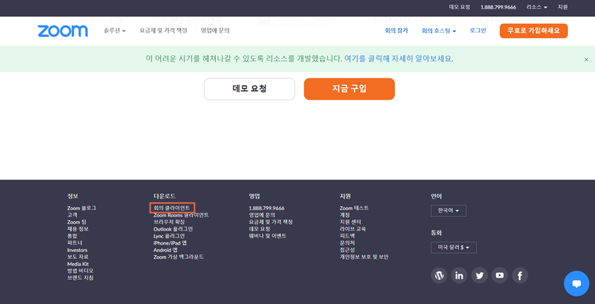Image resolution: width=595 pixels, height=304 pixels.
Task: Click 1.888.799.9666 under footer 영업 column
Action: click(267, 208)
